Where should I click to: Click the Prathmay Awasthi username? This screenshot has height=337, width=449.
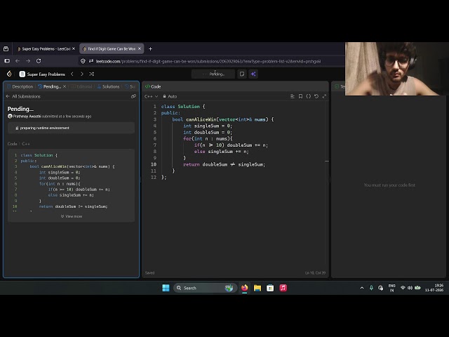pyautogui.click(x=27, y=117)
